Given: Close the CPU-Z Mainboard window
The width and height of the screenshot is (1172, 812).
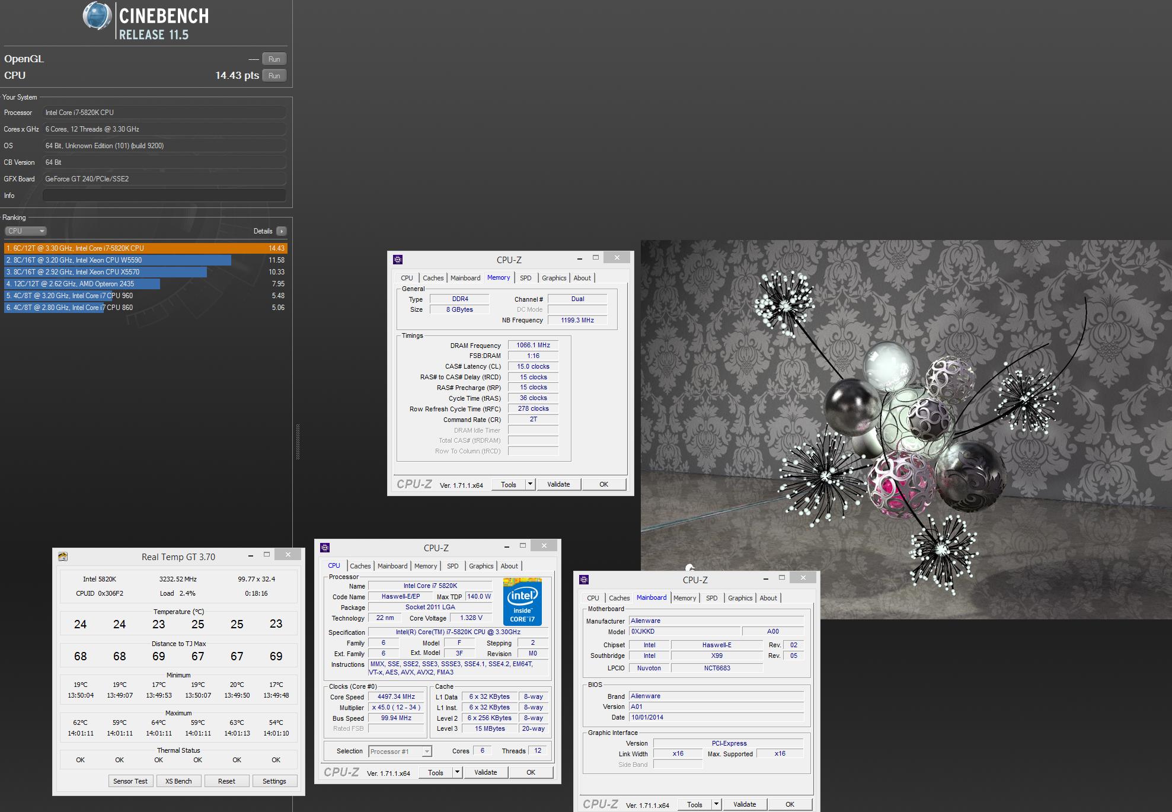Looking at the screenshot, I should point(803,577).
